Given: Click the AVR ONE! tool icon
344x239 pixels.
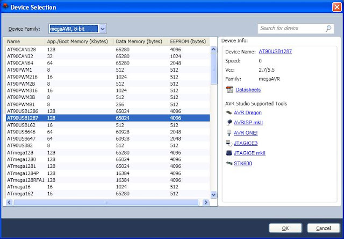Looking at the screenshot, I should pos(229,132).
